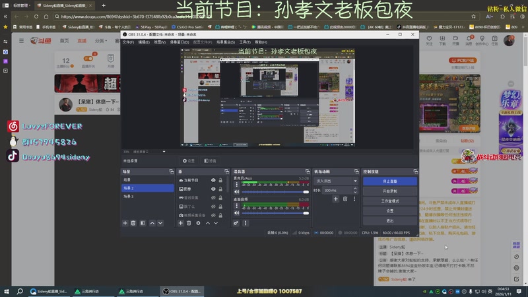Show the 视频采集设备 source via its crossed eye

point(213,215)
